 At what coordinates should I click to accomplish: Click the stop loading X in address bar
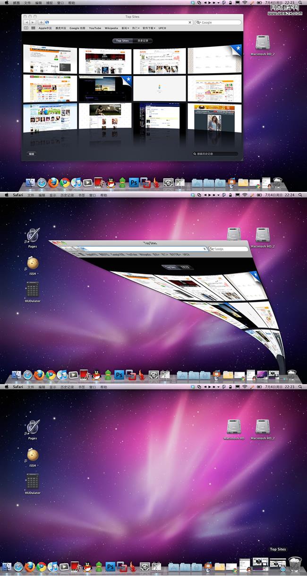coord(190,22)
